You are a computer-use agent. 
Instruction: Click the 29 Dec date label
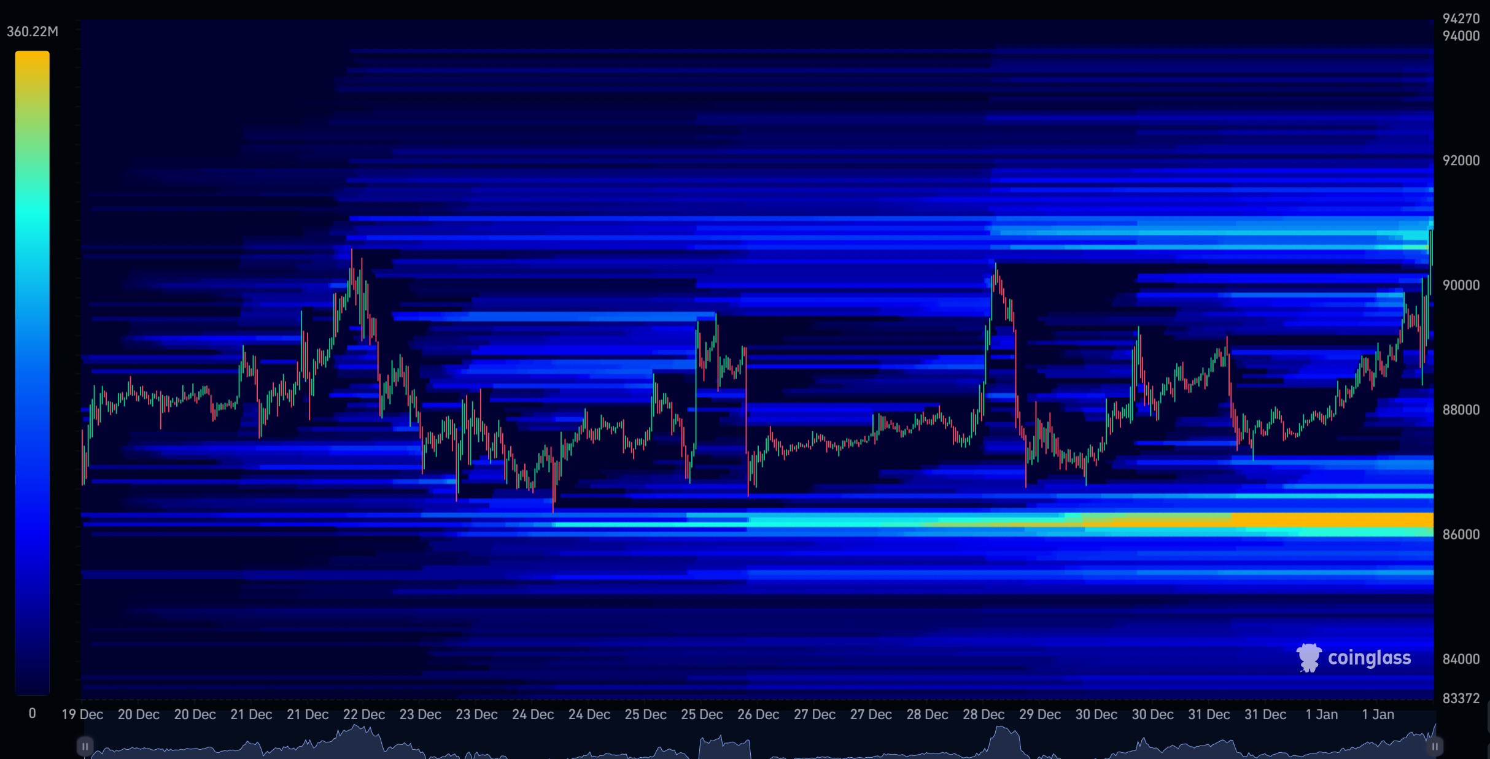coord(1039,714)
